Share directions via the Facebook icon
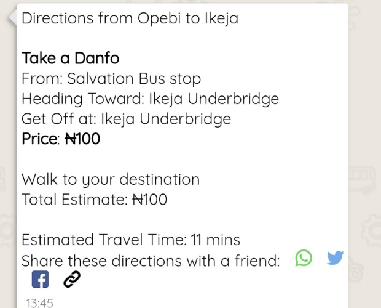This screenshot has height=308, width=381. pos(40,280)
